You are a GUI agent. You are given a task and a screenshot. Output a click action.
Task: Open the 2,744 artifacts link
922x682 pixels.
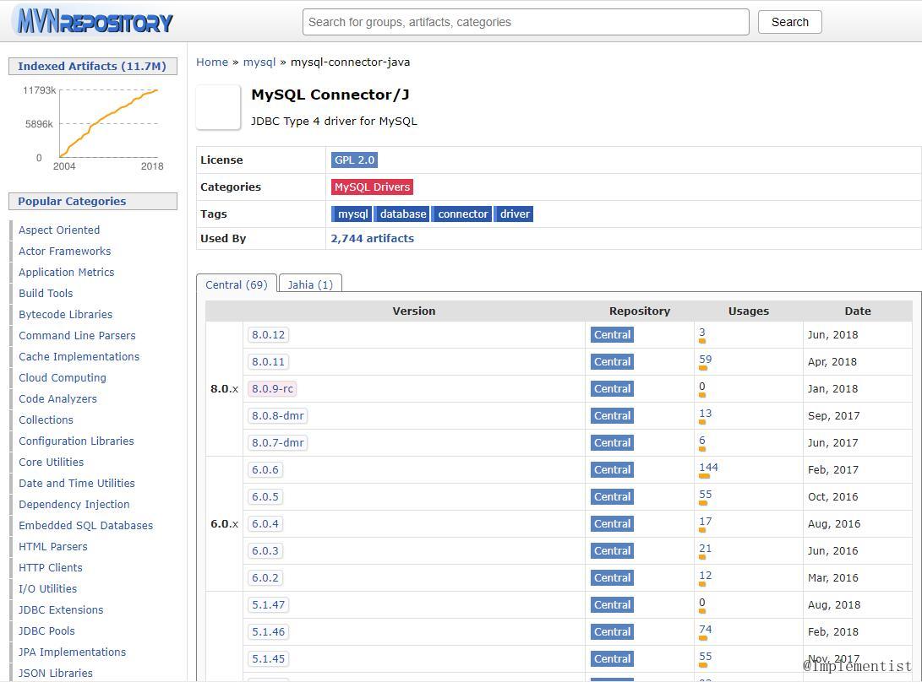(372, 239)
